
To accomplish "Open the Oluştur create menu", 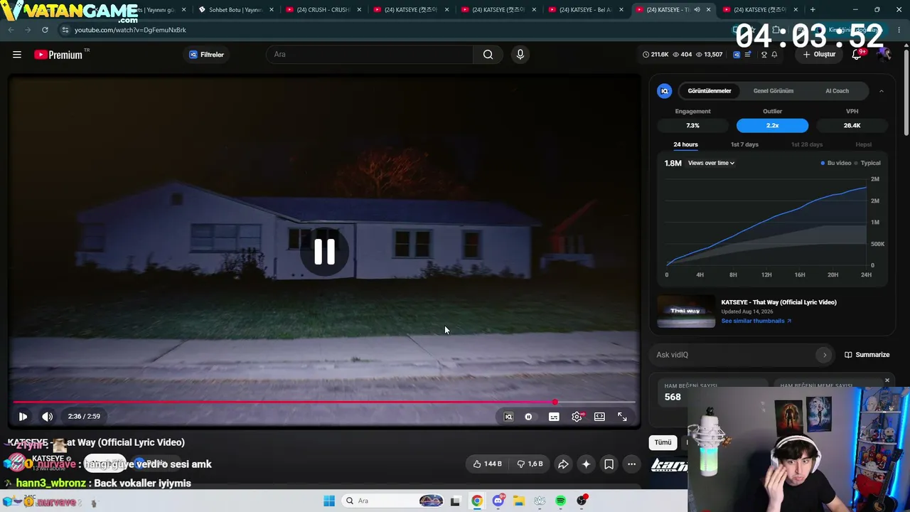I will pyautogui.click(x=819, y=55).
